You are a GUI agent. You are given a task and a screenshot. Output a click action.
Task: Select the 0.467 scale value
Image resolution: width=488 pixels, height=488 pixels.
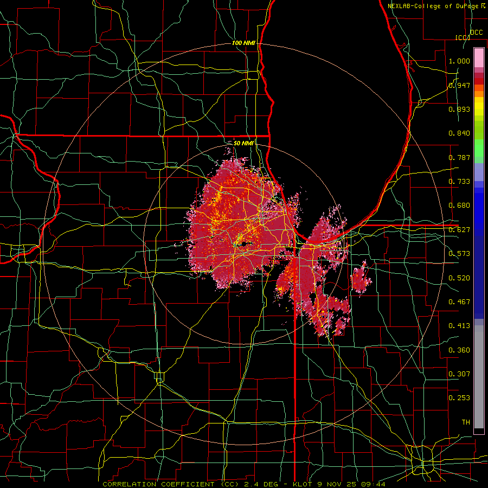tap(459, 301)
